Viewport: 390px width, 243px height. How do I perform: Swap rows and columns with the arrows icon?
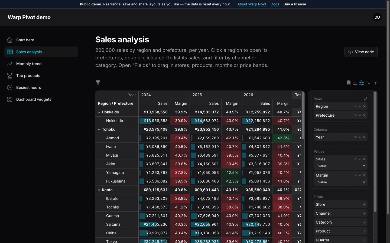click(x=365, y=99)
